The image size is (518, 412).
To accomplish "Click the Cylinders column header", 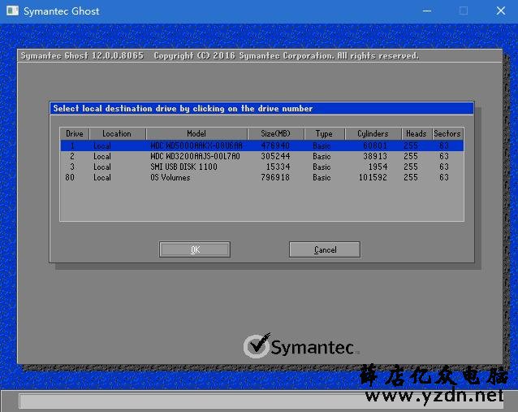I will pos(373,133).
